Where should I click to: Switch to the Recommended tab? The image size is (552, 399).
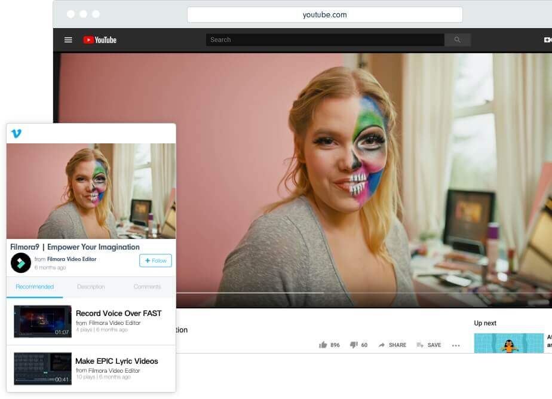coord(35,287)
